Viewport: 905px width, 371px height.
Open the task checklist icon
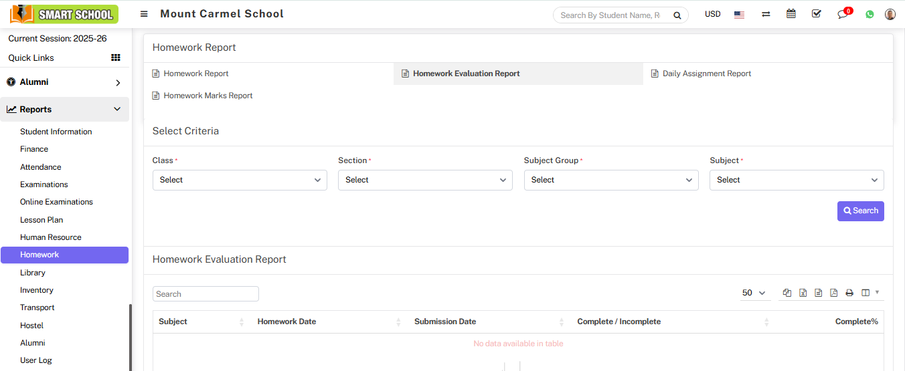point(816,14)
